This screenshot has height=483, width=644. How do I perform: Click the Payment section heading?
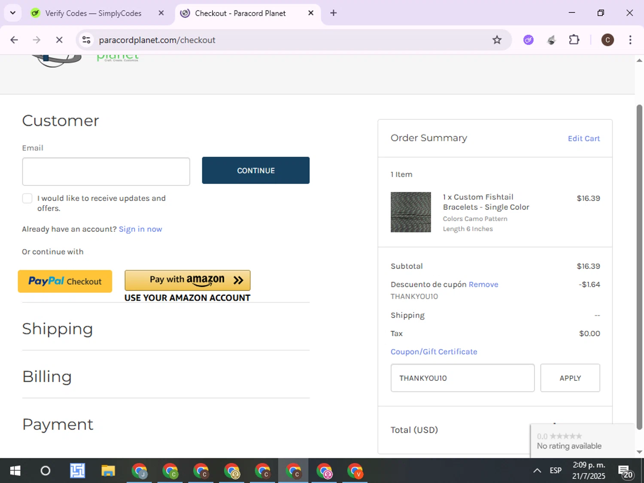58,424
